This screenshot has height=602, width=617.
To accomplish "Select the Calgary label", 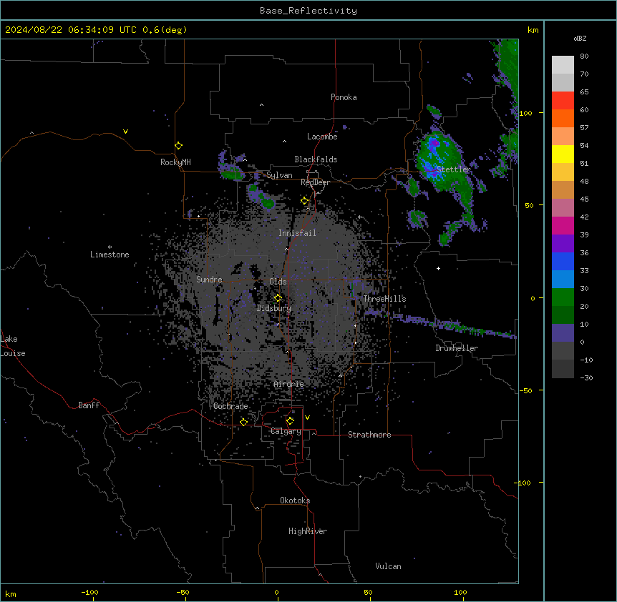I will coord(286,431).
